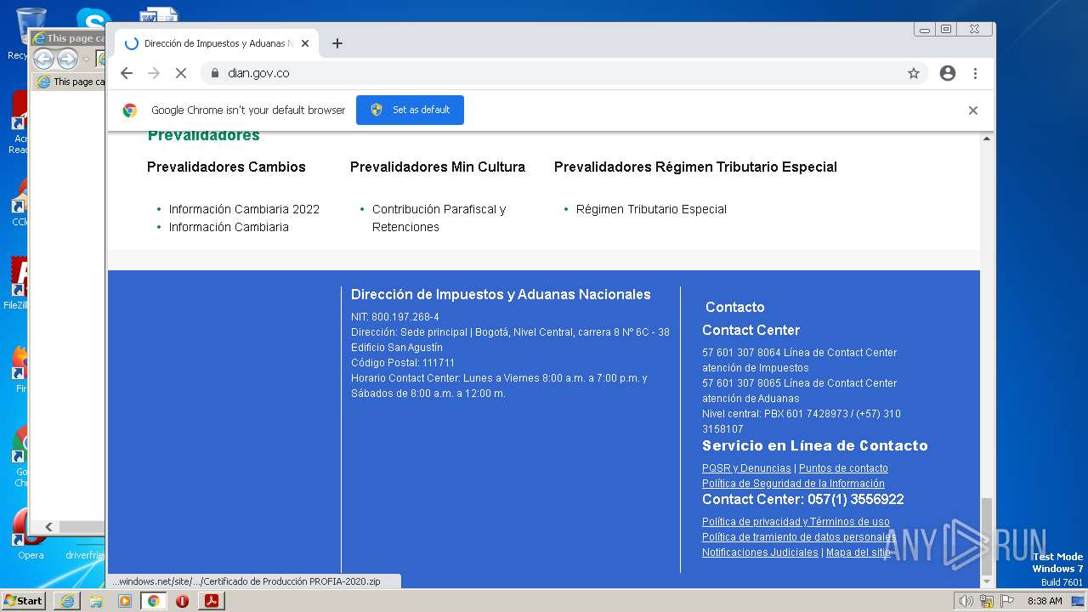Click the volume icon in system tray

pos(966,601)
